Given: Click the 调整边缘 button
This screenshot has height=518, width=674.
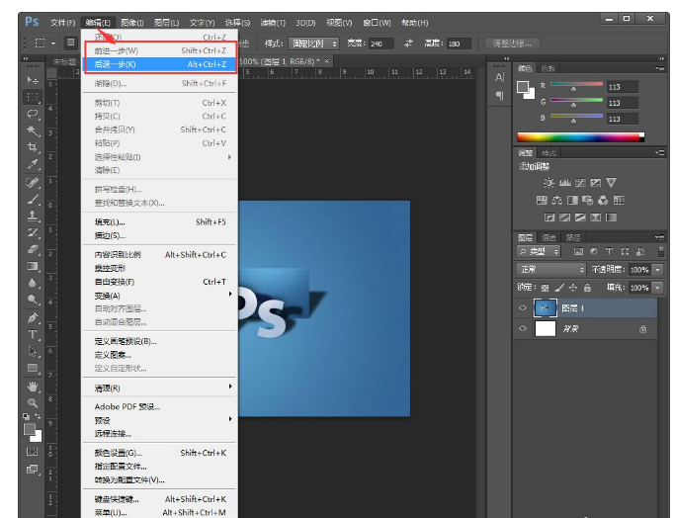Looking at the screenshot, I should tap(512, 43).
